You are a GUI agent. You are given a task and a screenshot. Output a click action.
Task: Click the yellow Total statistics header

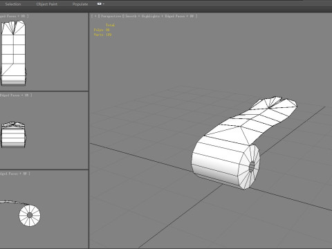110,25
